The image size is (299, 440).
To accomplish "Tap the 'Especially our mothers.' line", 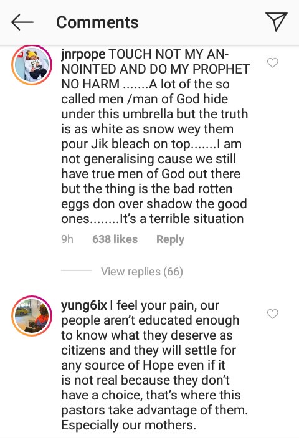I will point(128,425).
